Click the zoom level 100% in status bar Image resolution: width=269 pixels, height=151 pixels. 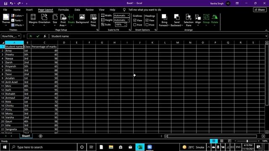pos(265,141)
